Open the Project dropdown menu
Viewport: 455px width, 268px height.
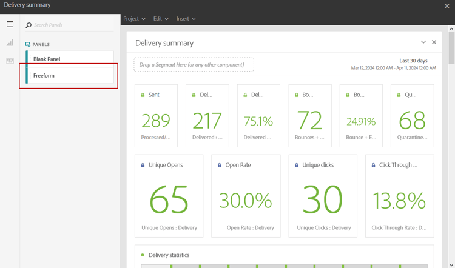[x=134, y=19]
